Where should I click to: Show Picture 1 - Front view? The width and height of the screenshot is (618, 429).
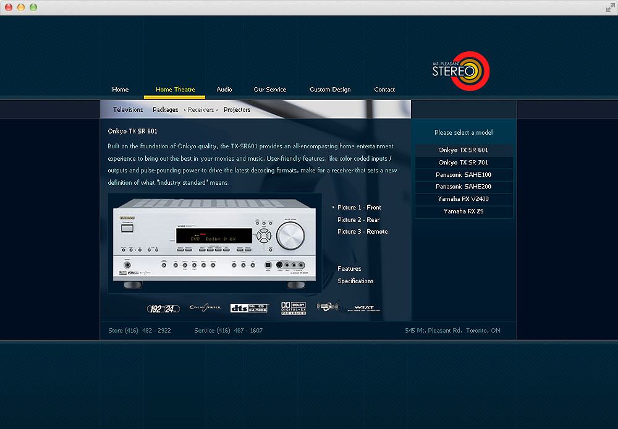pos(359,208)
